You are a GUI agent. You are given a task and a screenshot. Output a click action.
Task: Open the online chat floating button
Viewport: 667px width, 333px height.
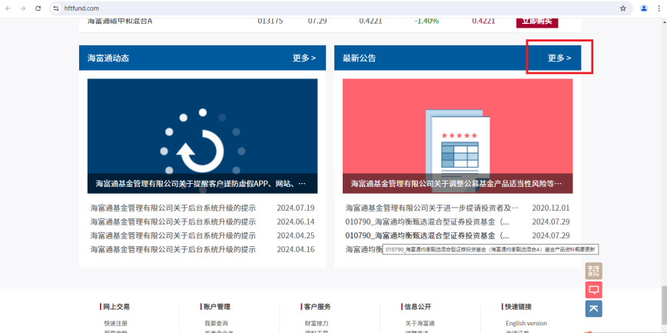(594, 290)
